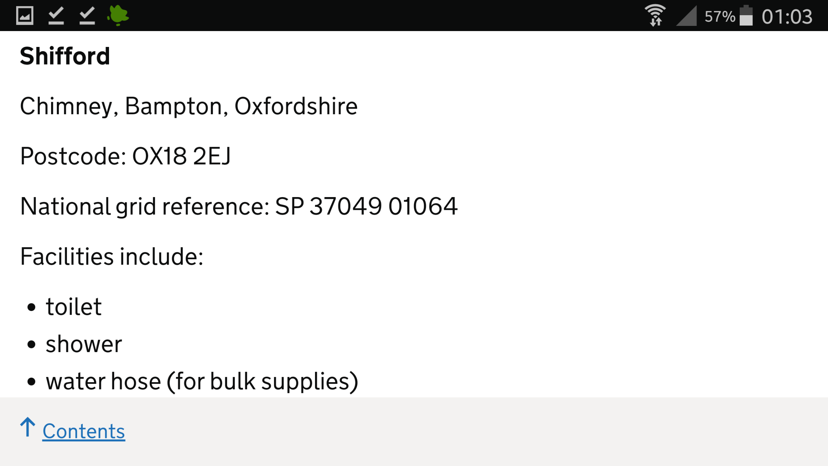
Task: Tap the 01:03 clock display
Action: point(787,17)
